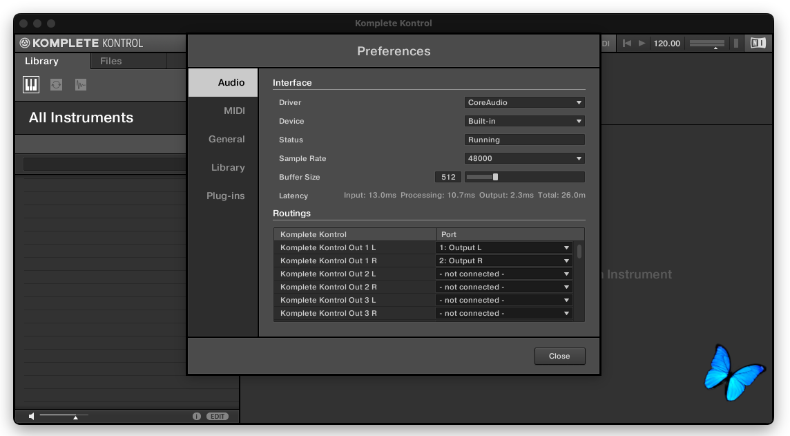
Task: Open the Sample Rate dropdown showing 48000
Action: click(524, 158)
